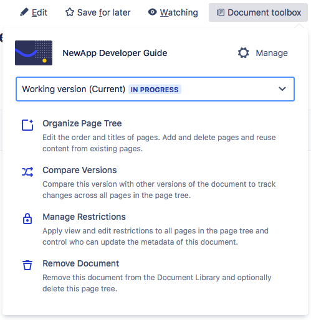Click the Compare Versions shuffle icon
The width and height of the screenshot is (311, 320).
click(27, 172)
